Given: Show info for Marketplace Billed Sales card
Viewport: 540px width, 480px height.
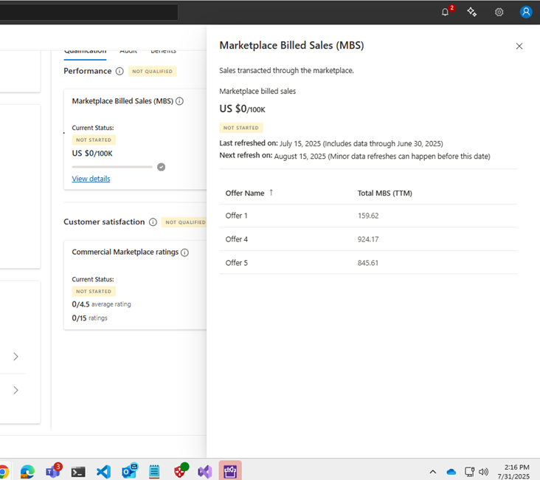Looking at the screenshot, I should tap(179, 101).
